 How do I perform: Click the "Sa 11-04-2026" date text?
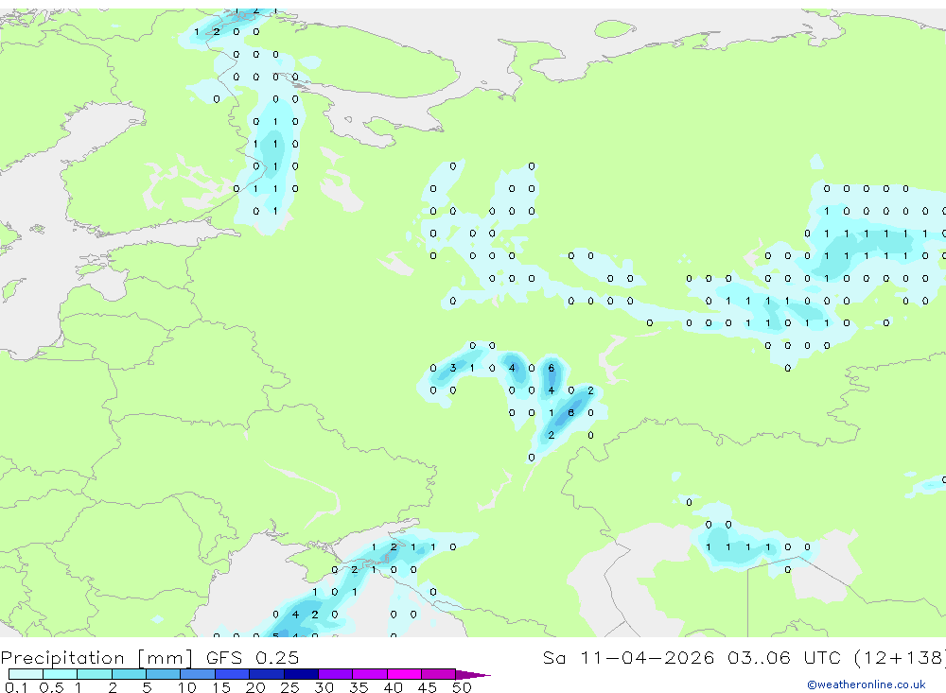pos(629,657)
